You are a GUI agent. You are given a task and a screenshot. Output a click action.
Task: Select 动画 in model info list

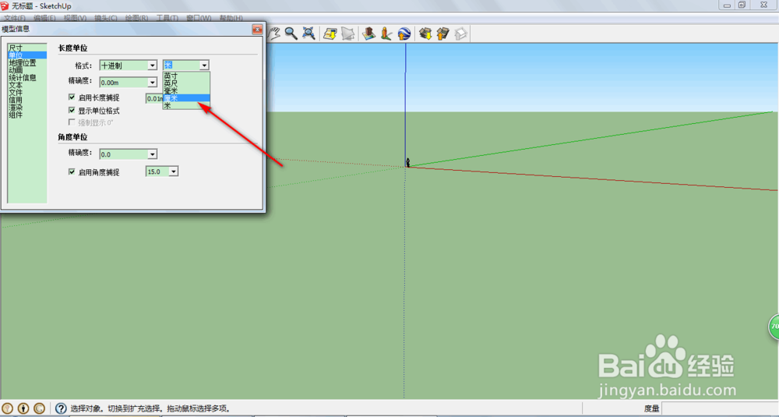point(27,70)
